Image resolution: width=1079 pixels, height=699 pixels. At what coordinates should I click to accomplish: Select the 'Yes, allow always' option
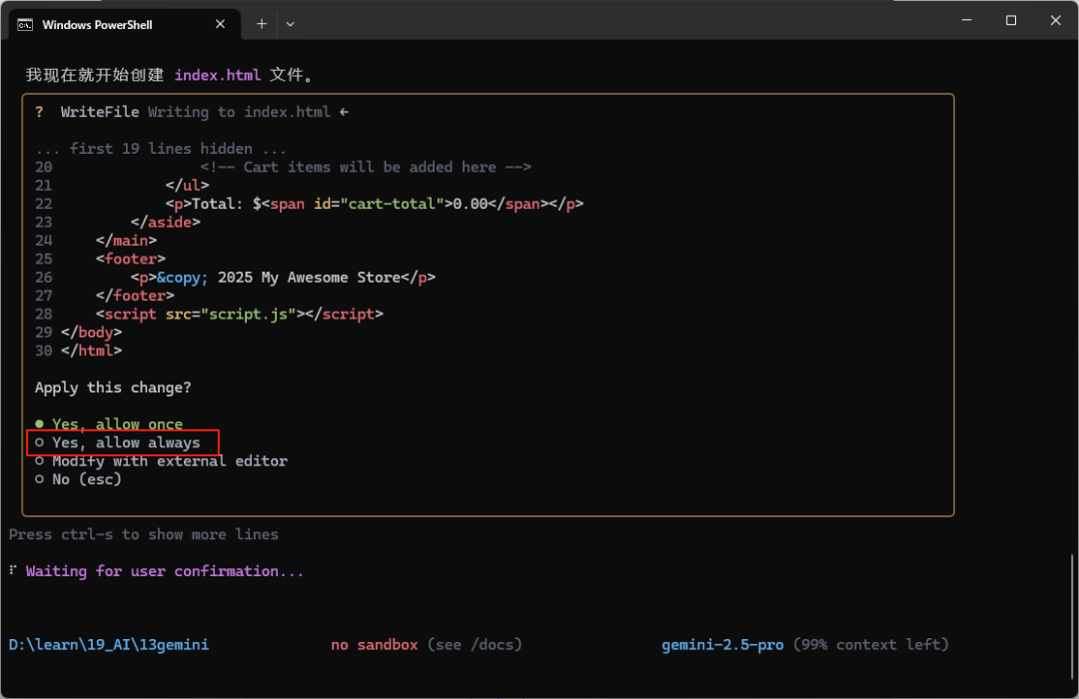click(118, 442)
